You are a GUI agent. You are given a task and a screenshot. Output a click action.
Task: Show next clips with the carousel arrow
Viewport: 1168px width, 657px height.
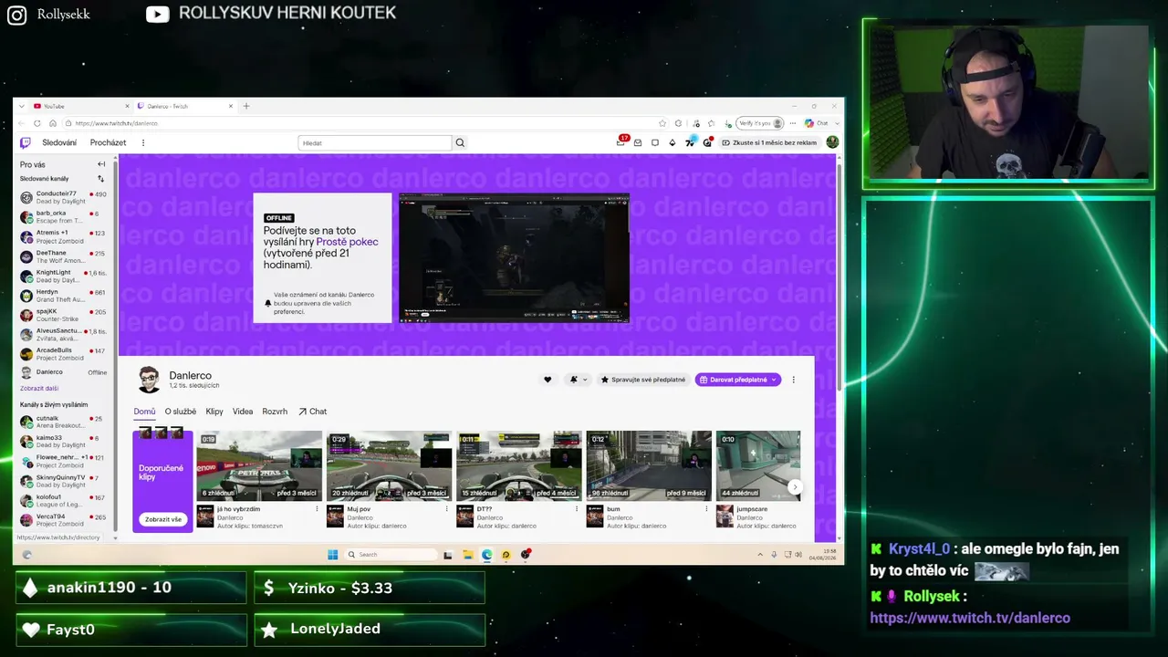pyautogui.click(x=795, y=486)
